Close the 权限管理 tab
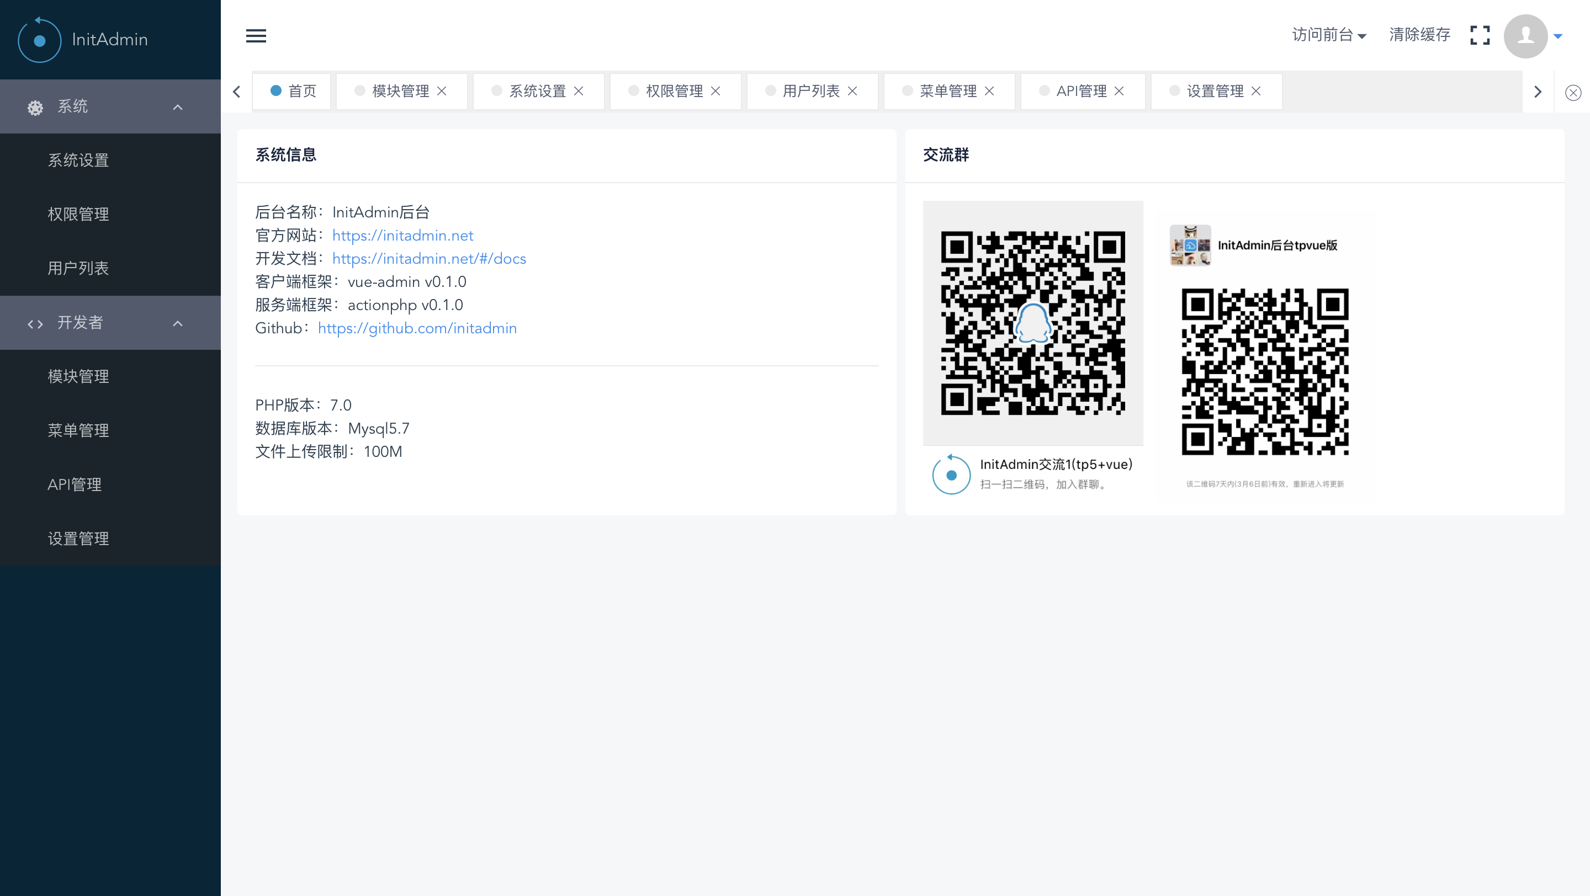Screen dimensions: 1590x896 tap(716, 91)
